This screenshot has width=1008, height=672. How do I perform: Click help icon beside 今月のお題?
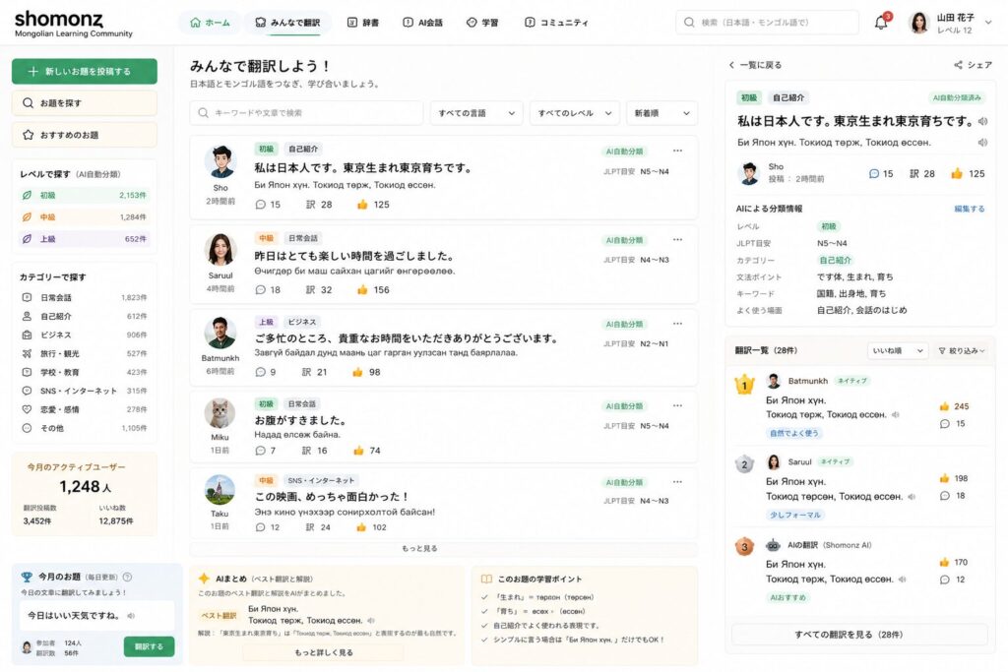pyautogui.click(x=127, y=577)
